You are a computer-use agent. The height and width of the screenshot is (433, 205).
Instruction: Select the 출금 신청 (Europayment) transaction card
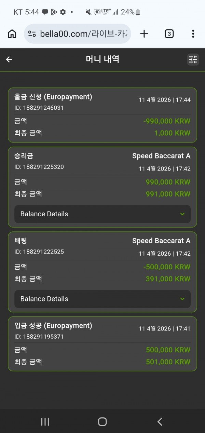[x=102, y=115]
